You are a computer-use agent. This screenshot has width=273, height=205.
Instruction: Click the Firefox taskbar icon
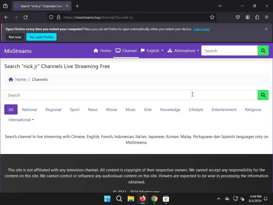click(x=143, y=199)
